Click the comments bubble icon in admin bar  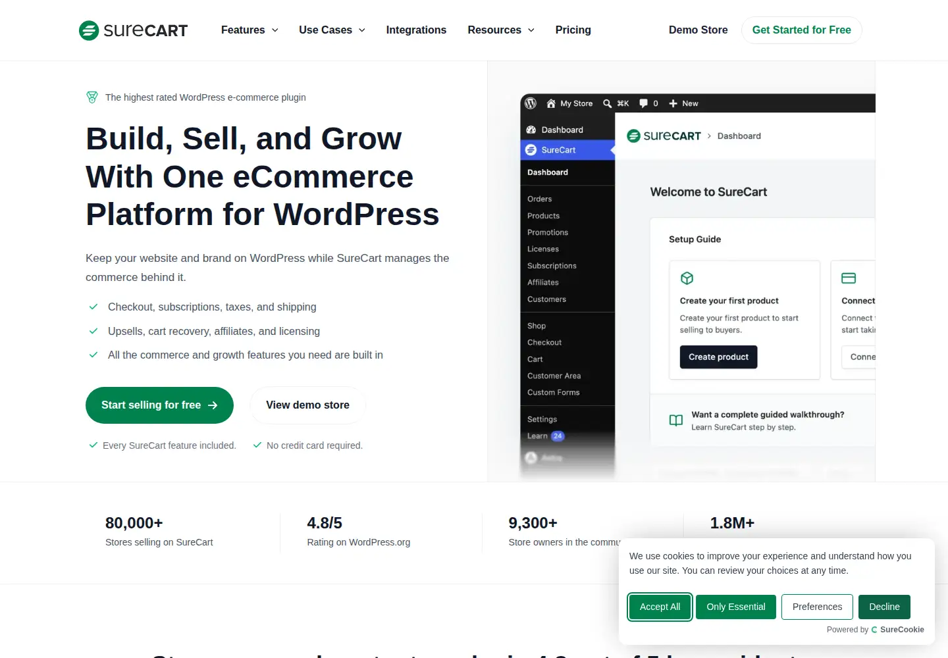pos(644,103)
